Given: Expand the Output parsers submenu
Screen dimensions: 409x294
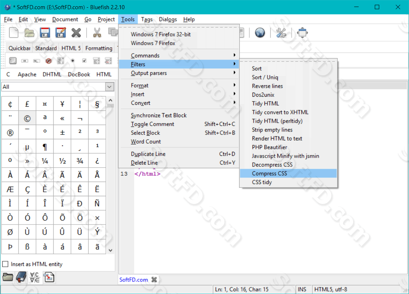Looking at the screenshot, I should [179, 73].
